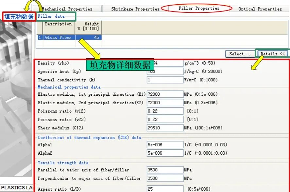Click the Alpha2 CTE input field

click(165, 153)
